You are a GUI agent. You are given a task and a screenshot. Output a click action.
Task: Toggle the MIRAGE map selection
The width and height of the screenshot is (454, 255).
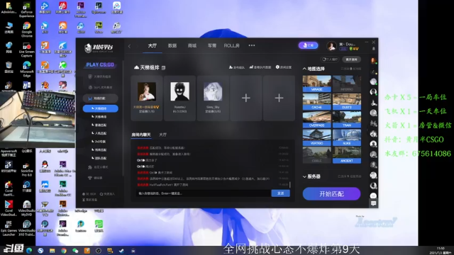[317, 84]
